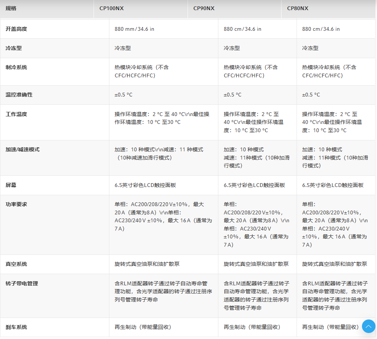
Task: Click the 屏幕 row label
Action: point(11,185)
